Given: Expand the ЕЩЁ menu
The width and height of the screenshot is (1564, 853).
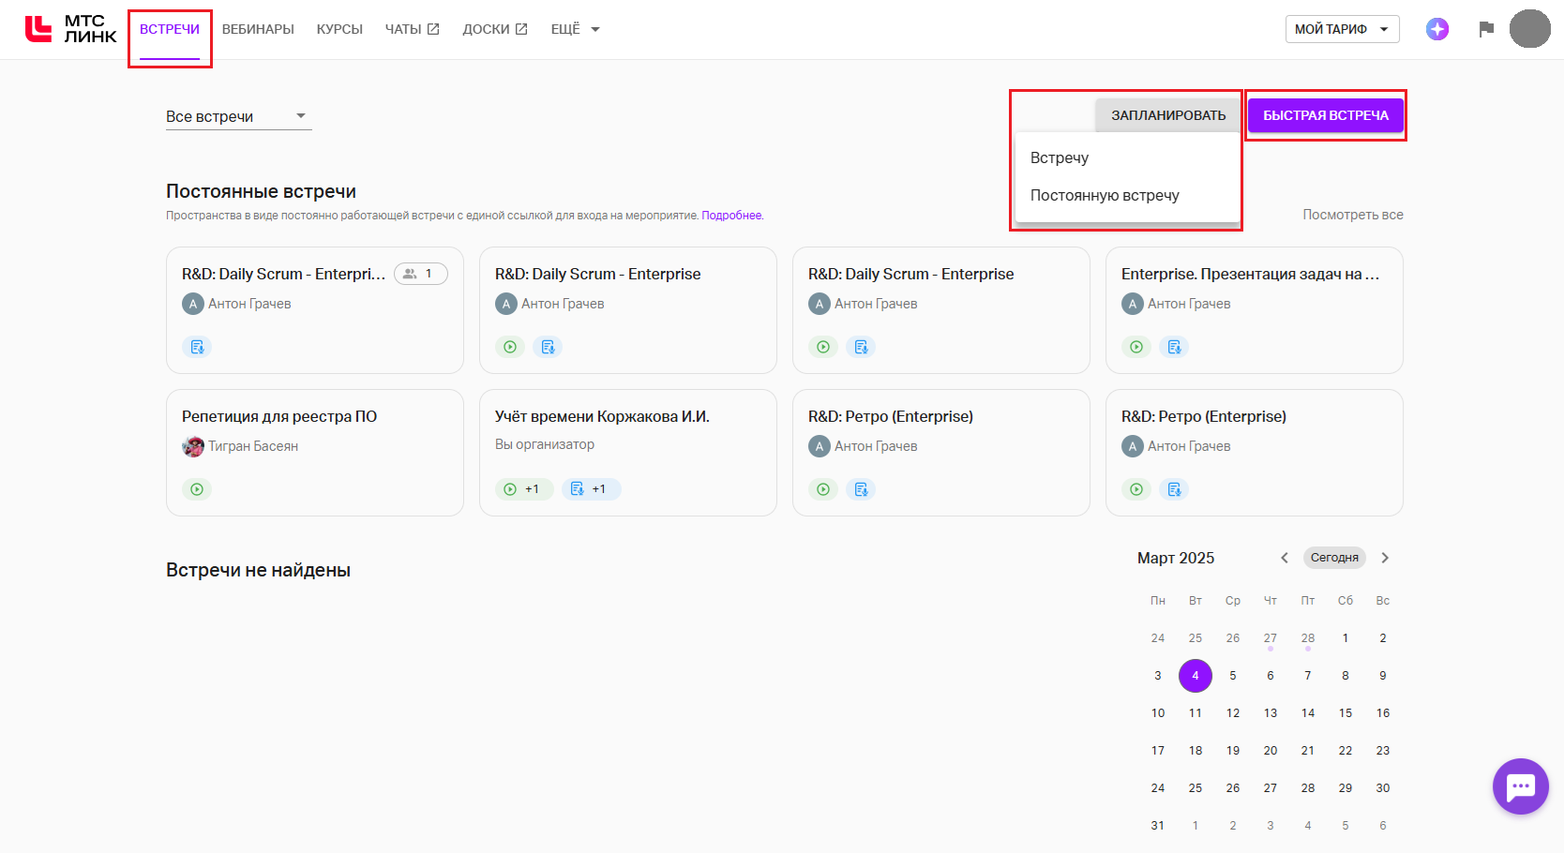Looking at the screenshot, I should click(x=575, y=29).
